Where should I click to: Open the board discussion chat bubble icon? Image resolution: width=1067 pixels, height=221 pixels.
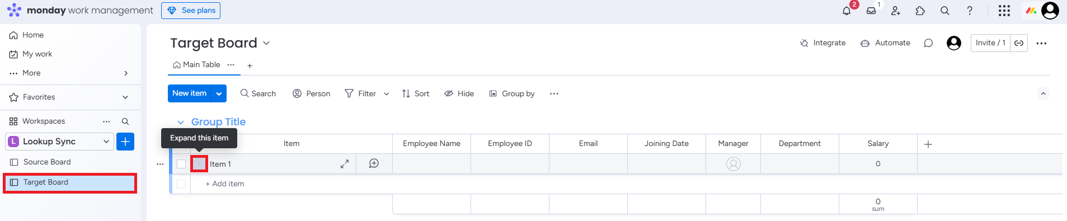tap(928, 43)
